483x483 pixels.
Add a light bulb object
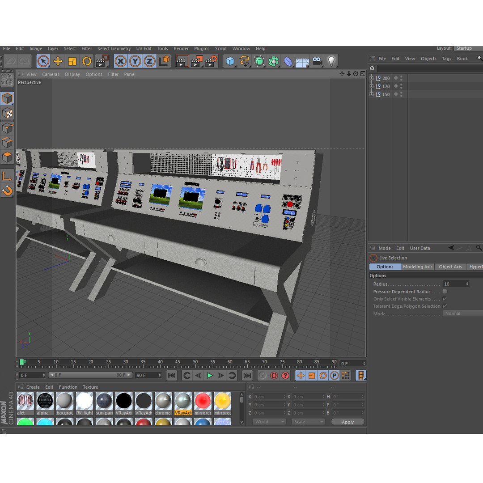(x=331, y=61)
